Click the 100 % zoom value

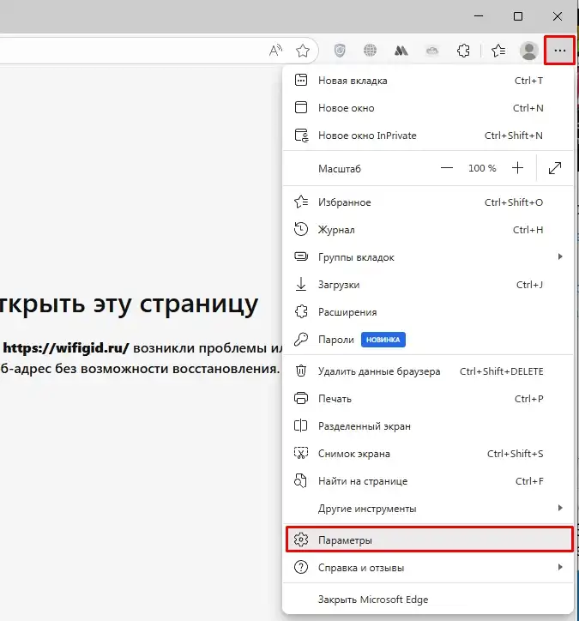coord(482,168)
